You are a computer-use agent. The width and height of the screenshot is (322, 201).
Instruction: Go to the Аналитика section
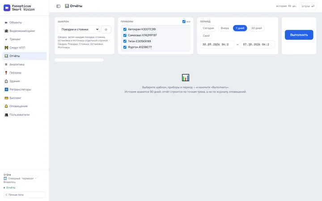point(25,64)
